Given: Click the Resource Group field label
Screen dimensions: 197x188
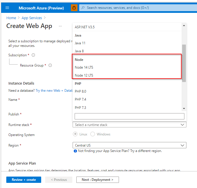Looking at the screenshot, I should pos(32,65).
